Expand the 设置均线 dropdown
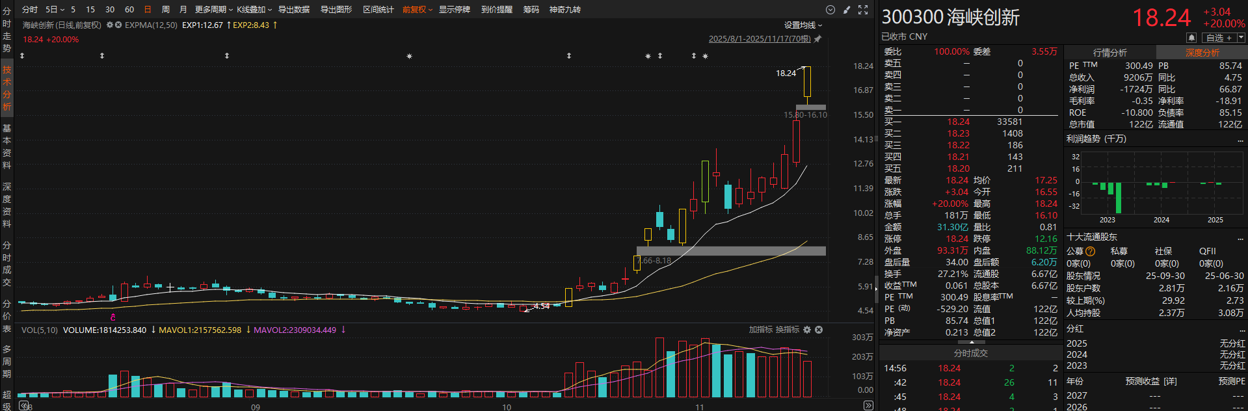1248x411 pixels. (803, 25)
